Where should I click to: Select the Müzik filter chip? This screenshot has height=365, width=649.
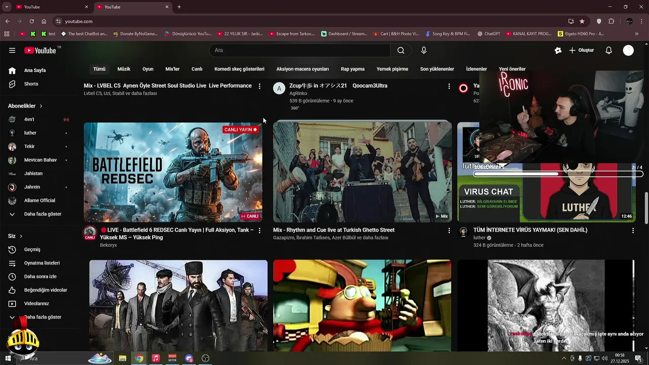click(124, 69)
